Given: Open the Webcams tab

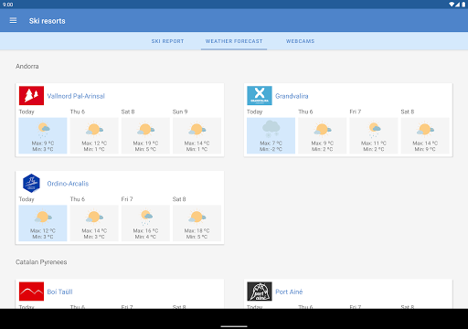Looking at the screenshot, I should [300, 41].
